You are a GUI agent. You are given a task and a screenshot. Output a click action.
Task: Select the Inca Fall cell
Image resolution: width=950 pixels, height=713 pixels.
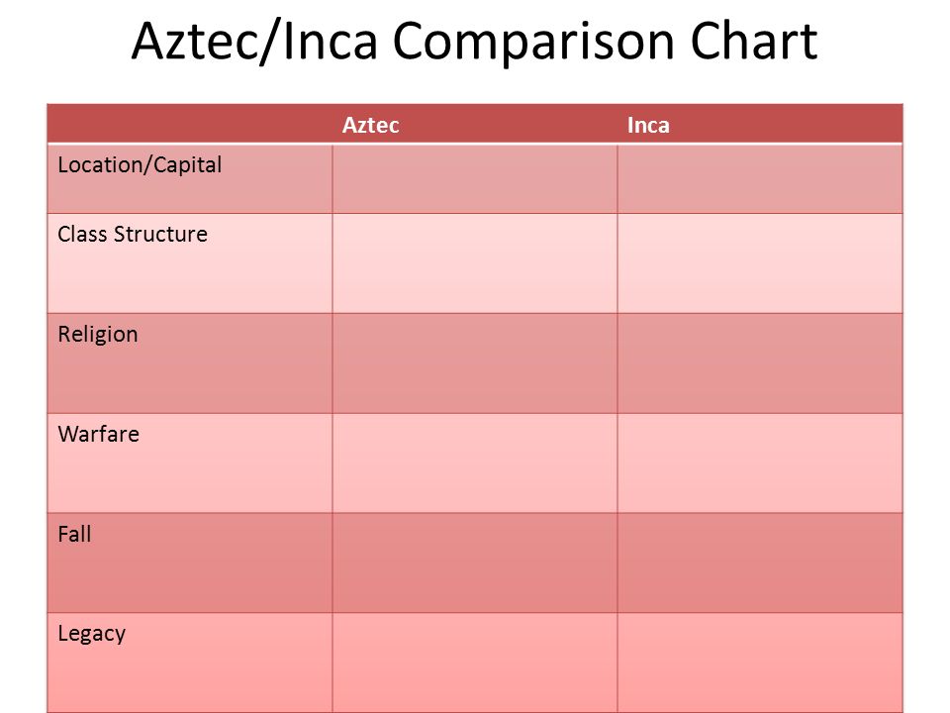pos(760,562)
